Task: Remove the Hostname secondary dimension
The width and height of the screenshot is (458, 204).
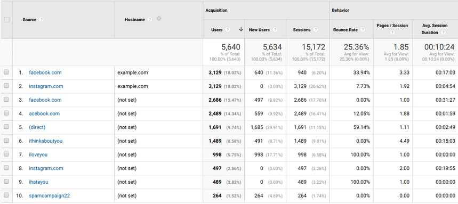Action: tap(159, 19)
